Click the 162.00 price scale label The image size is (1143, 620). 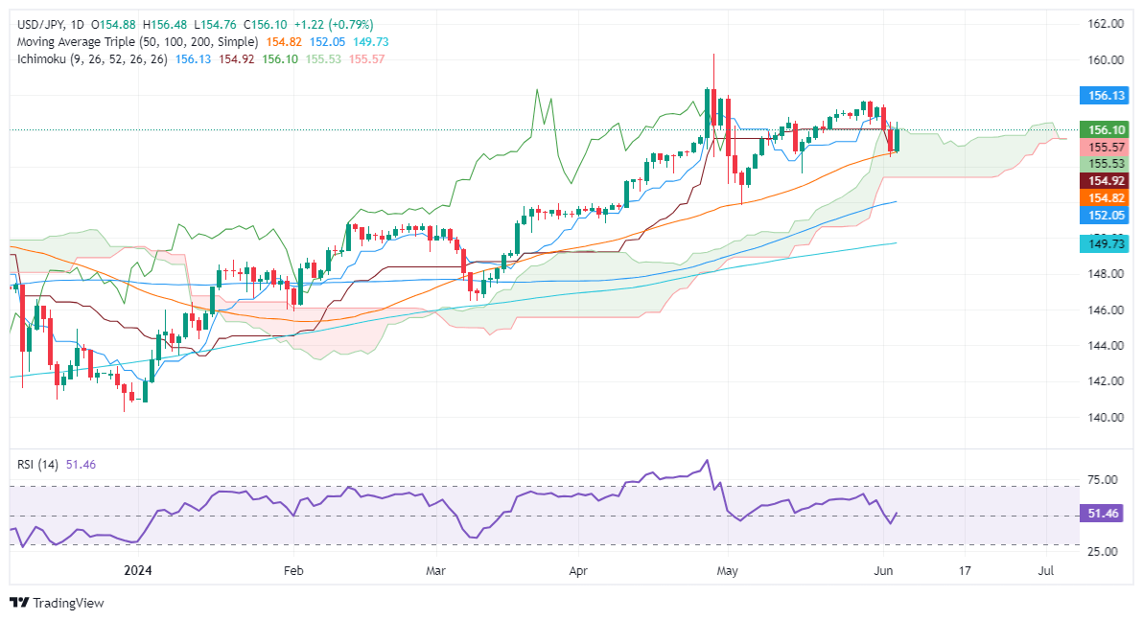point(1103,24)
